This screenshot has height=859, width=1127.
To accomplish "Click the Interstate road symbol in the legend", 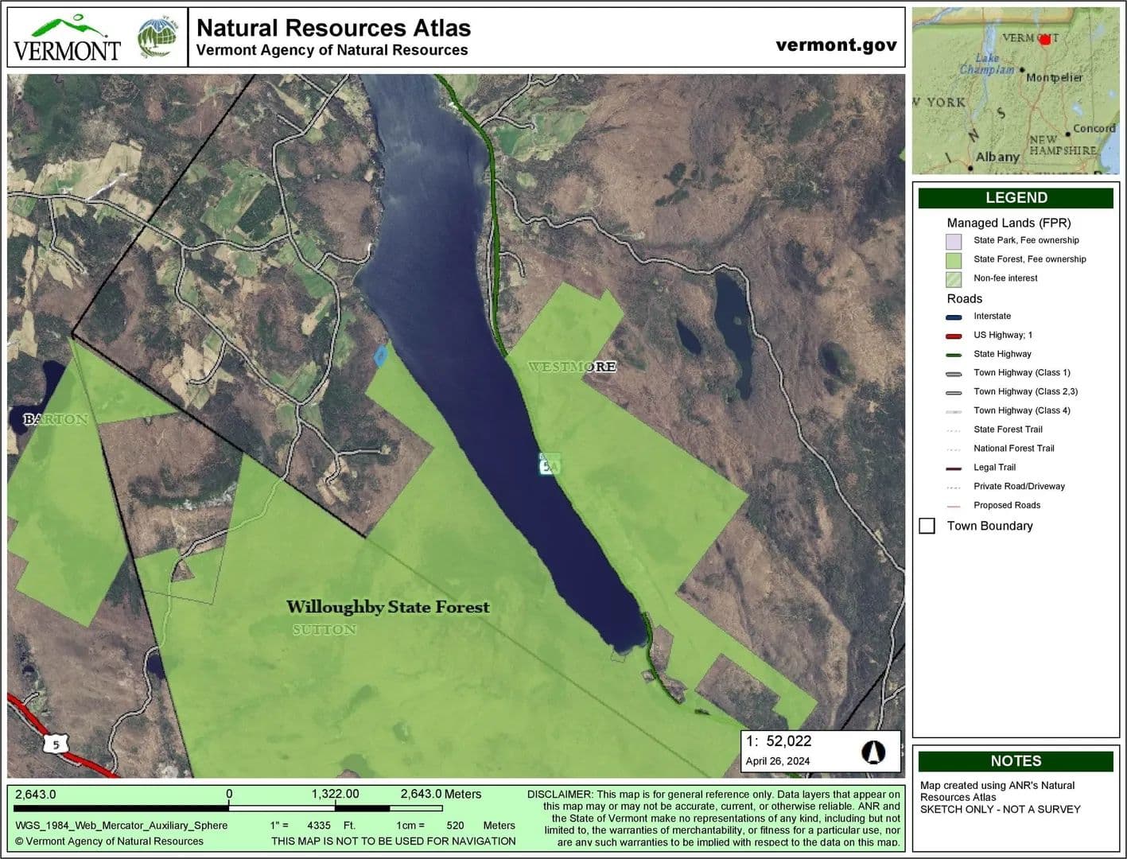I will click(954, 317).
